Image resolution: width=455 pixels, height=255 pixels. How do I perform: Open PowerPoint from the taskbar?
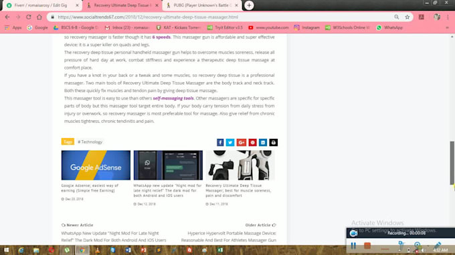click(144, 250)
